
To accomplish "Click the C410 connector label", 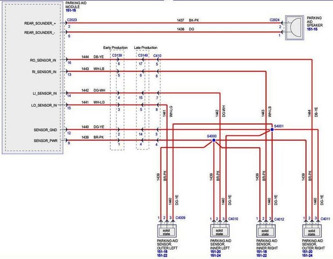I will 157,56.
